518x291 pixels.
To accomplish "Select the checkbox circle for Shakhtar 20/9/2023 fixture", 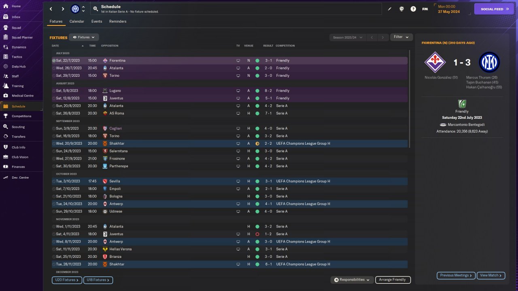I will [54, 143].
